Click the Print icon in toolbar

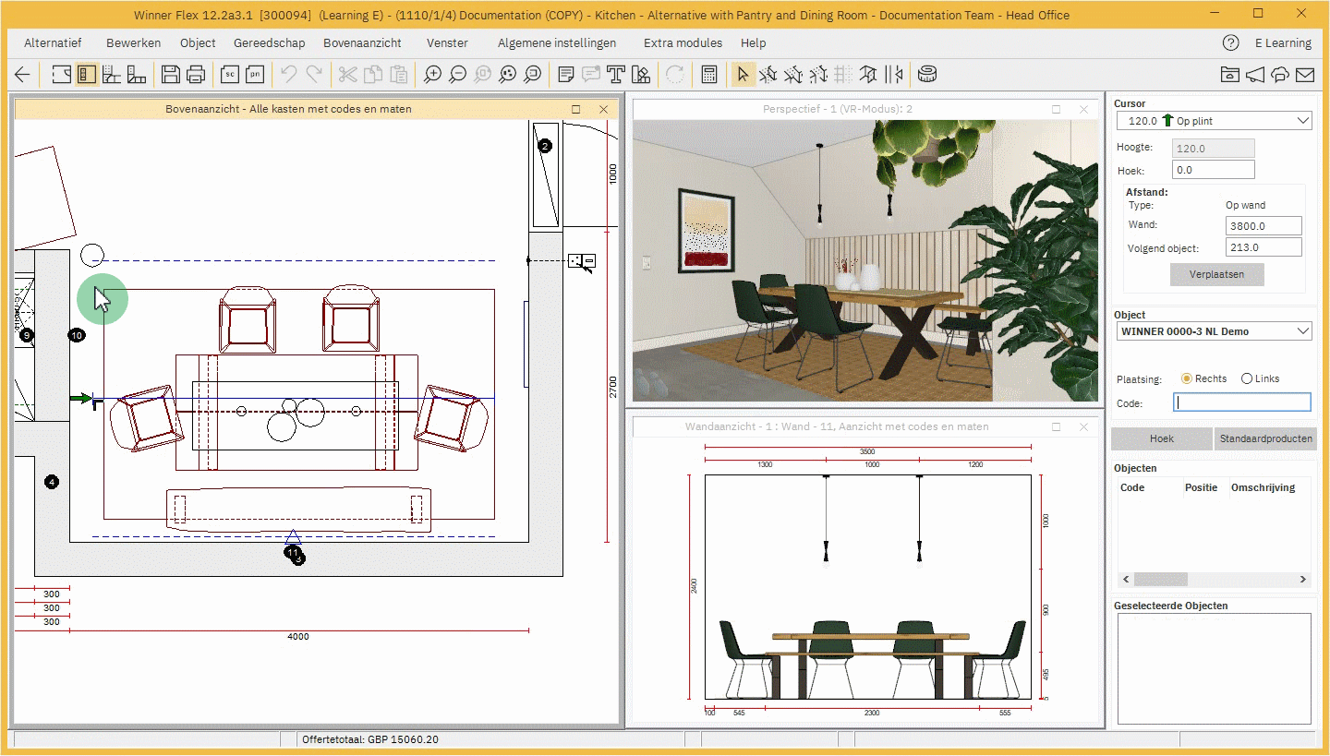(x=196, y=75)
